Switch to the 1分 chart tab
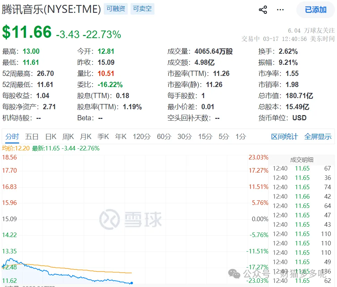Viewport: 337px width, 287px height. point(241,137)
